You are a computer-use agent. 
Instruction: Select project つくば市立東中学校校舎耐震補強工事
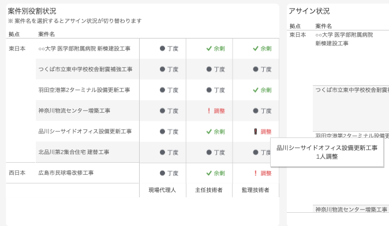pyautogui.click(x=85, y=69)
